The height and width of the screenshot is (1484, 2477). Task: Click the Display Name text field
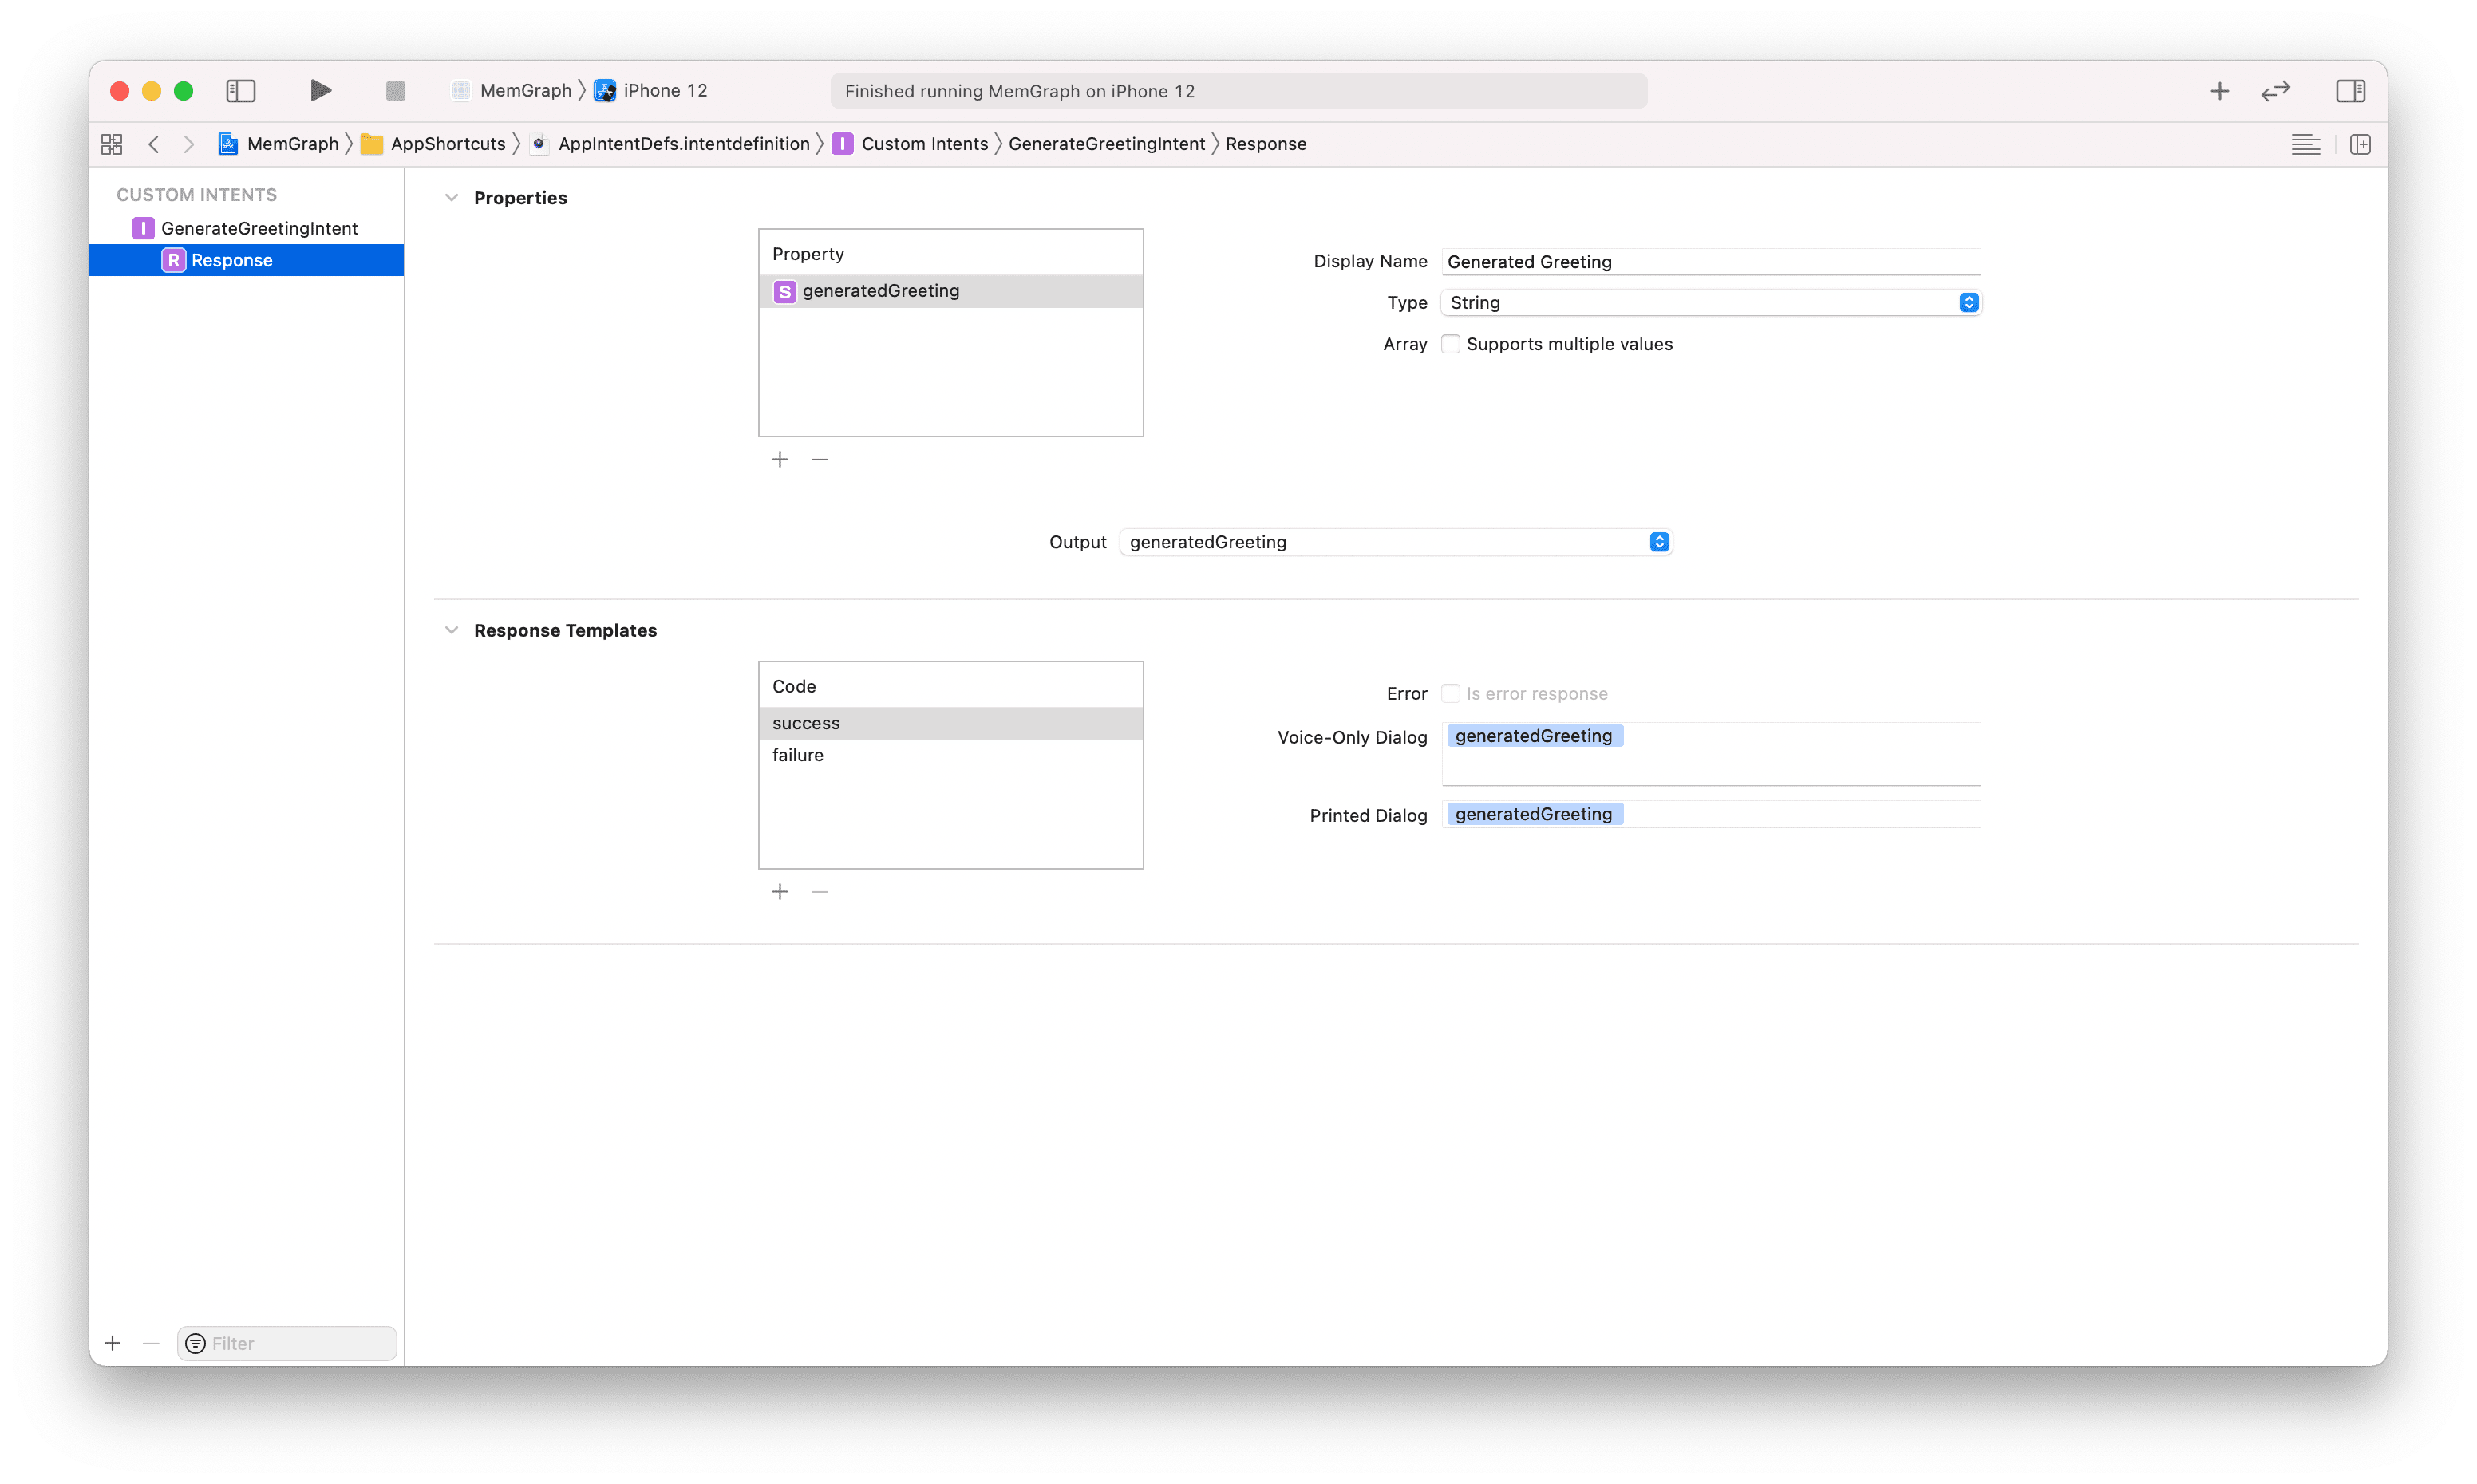[x=1710, y=262]
